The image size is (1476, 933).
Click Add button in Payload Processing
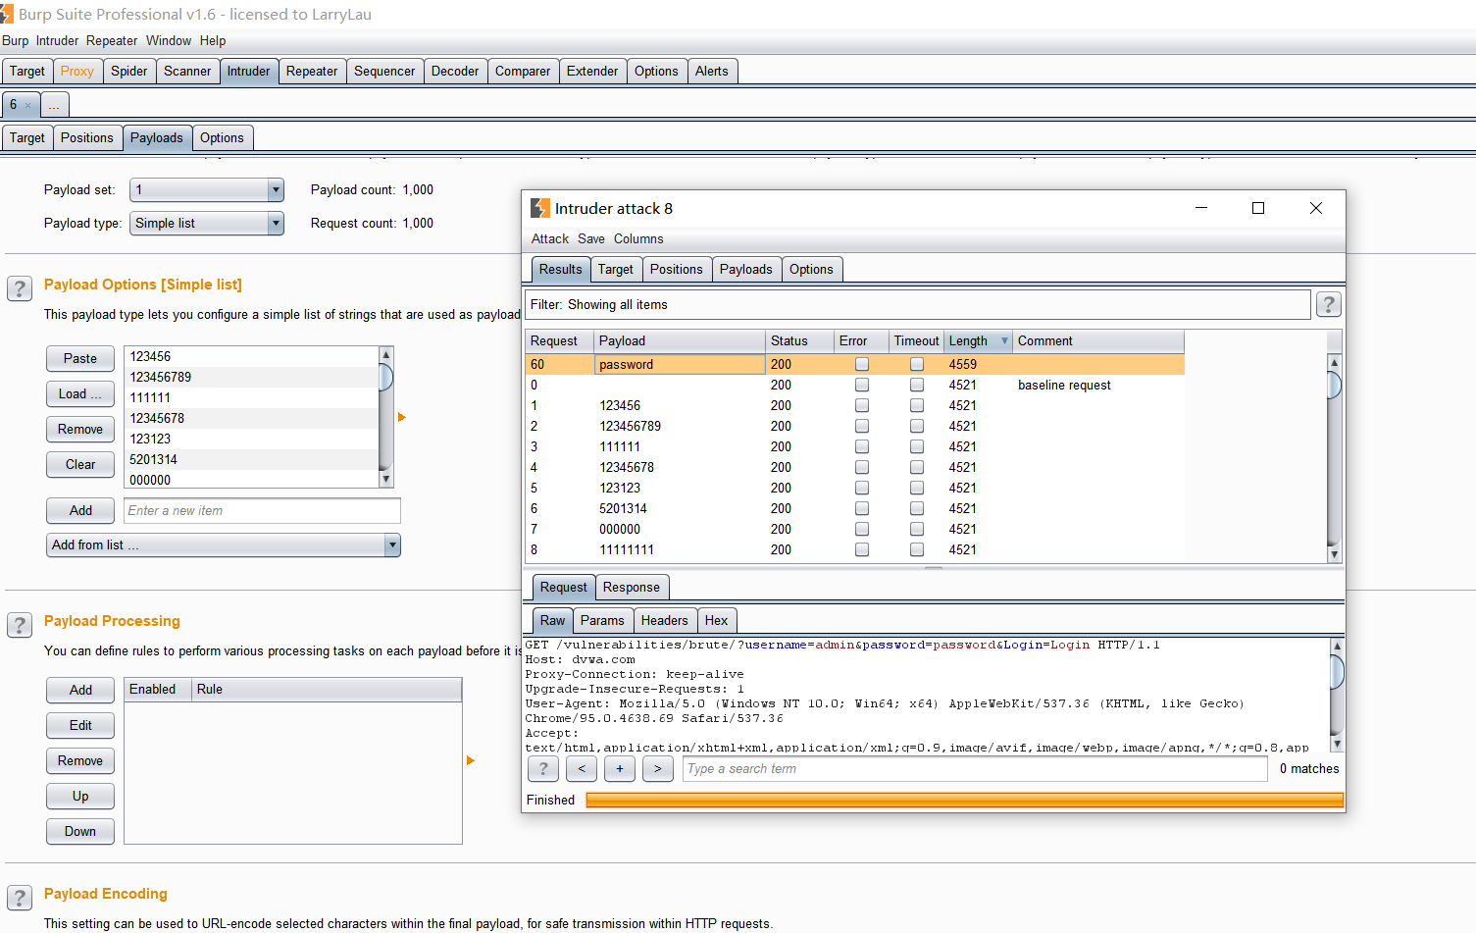pyautogui.click(x=80, y=690)
